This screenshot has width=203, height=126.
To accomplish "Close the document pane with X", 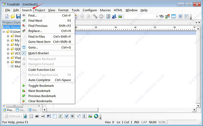I will click(199, 23).
